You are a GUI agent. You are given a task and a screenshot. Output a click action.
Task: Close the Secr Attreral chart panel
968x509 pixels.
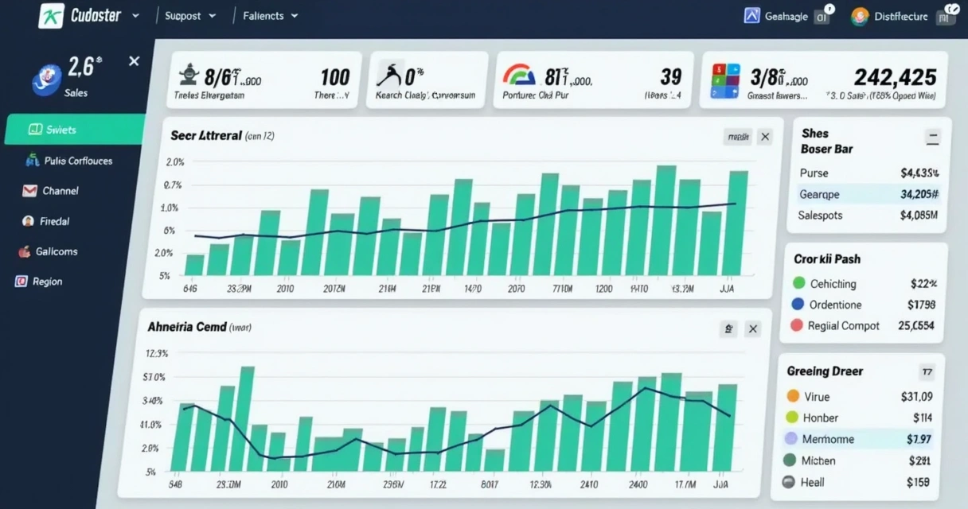(x=765, y=137)
